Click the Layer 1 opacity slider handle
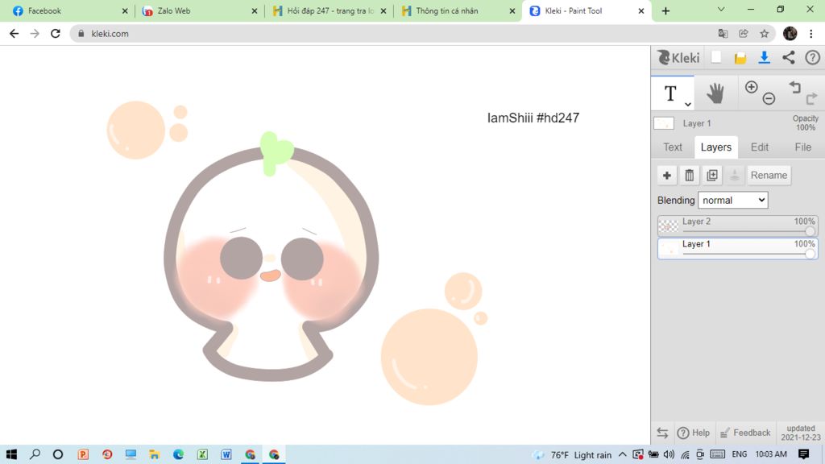The width and height of the screenshot is (825, 464). pos(810,254)
